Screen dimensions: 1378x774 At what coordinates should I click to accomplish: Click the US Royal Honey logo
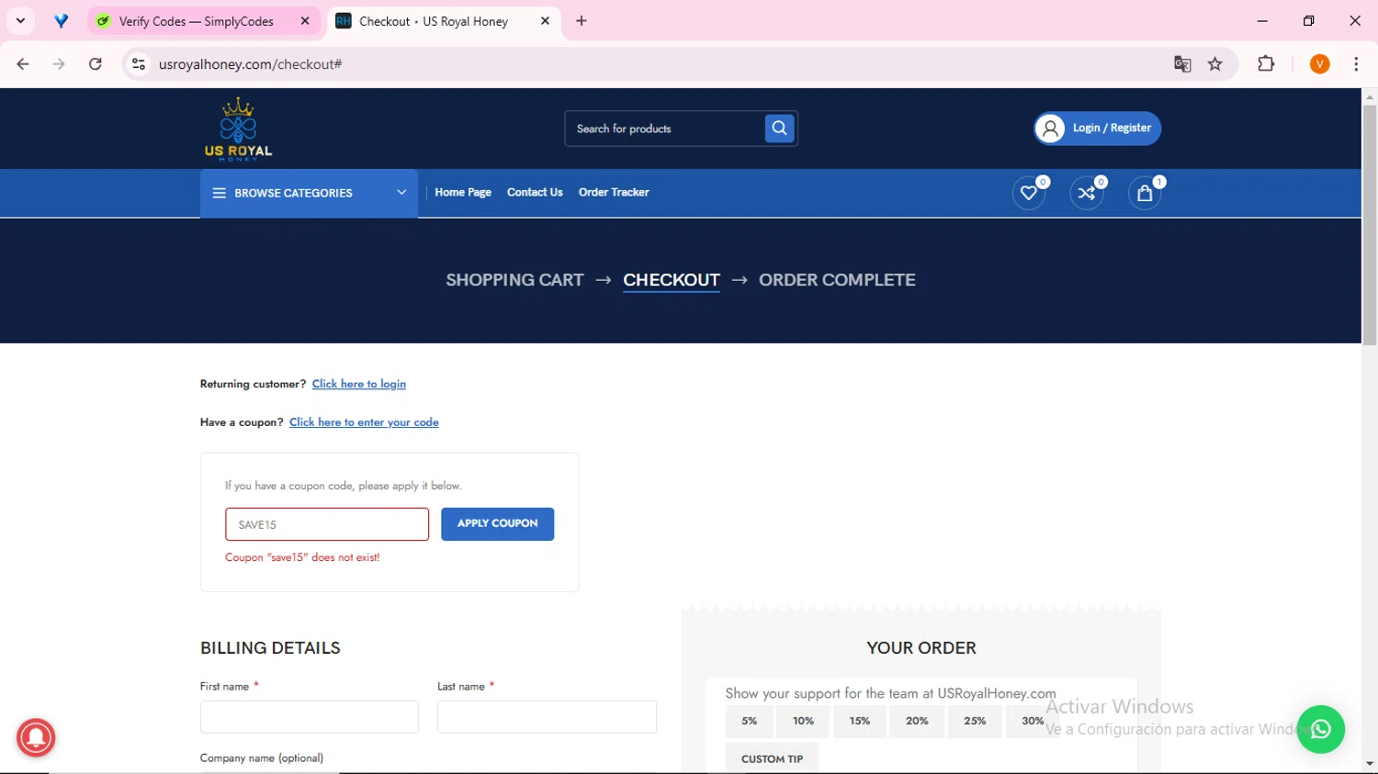tap(238, 129)
